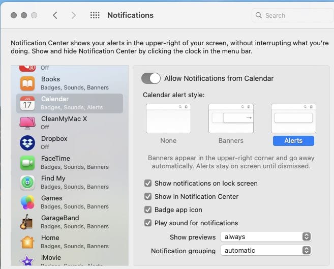
Task: Click the CleanMyMac X icon
Action: 27,123
